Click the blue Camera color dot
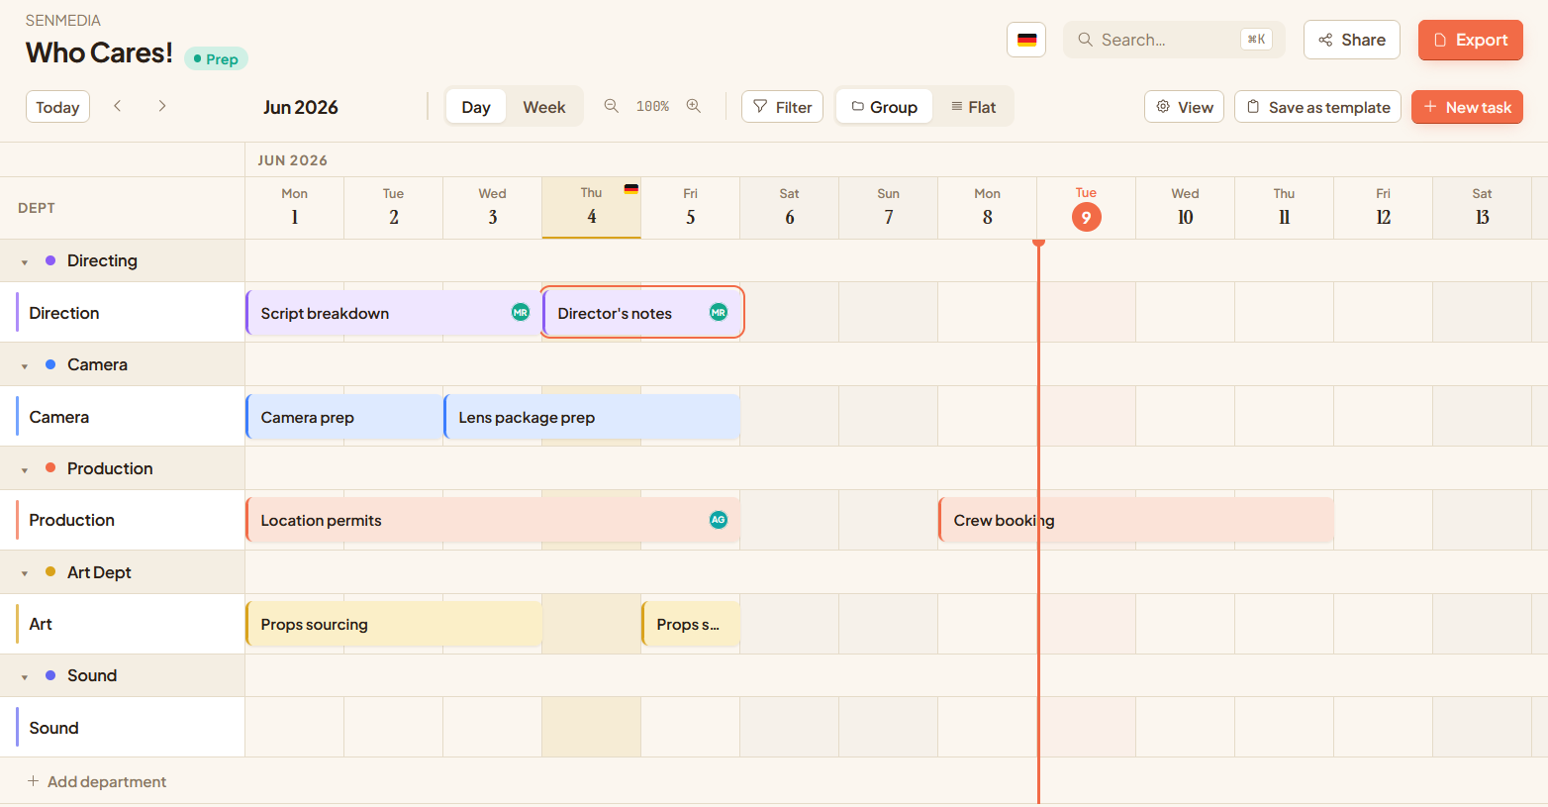1548x807 pixels. tap(50, 364)
